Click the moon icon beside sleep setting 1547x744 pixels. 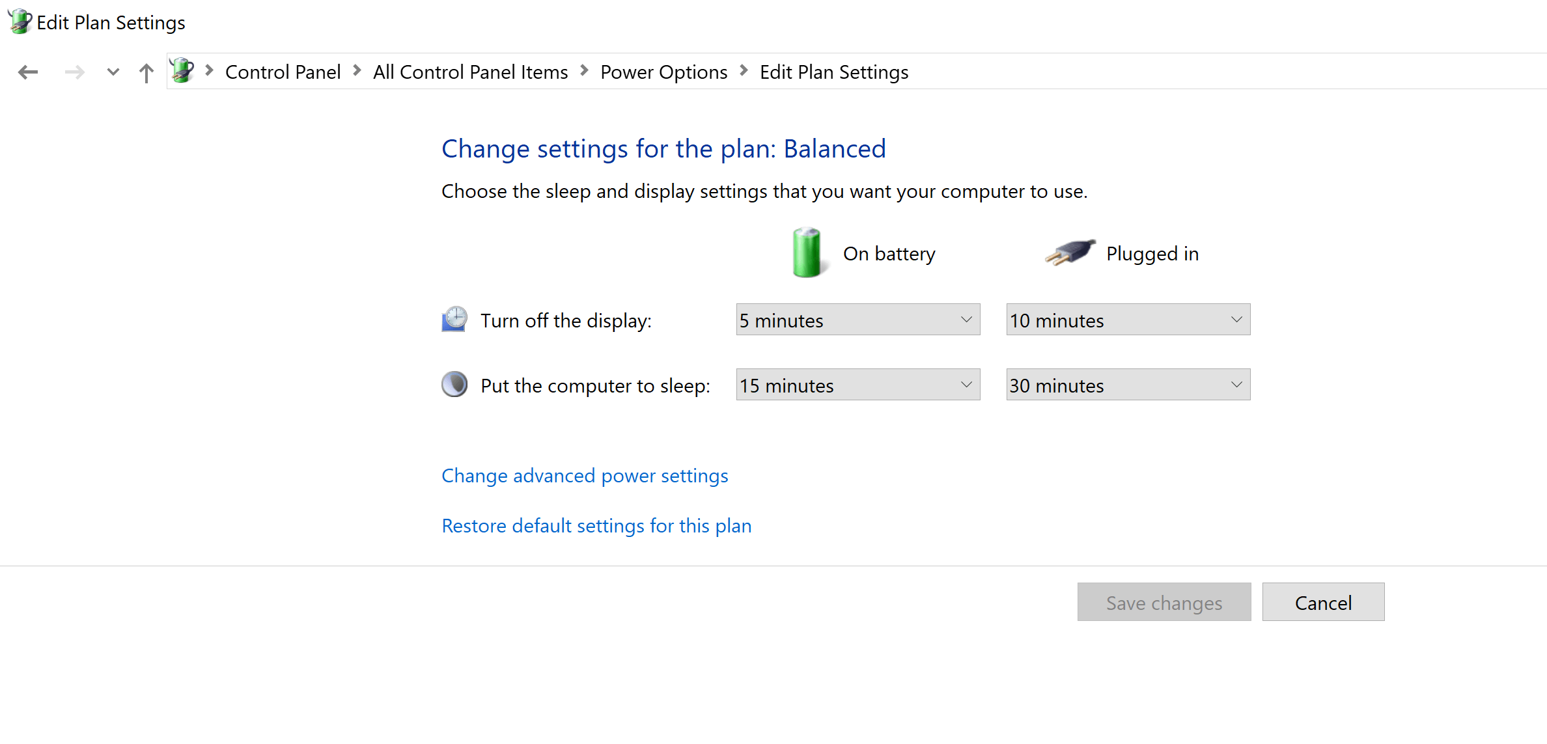(454, 385)
